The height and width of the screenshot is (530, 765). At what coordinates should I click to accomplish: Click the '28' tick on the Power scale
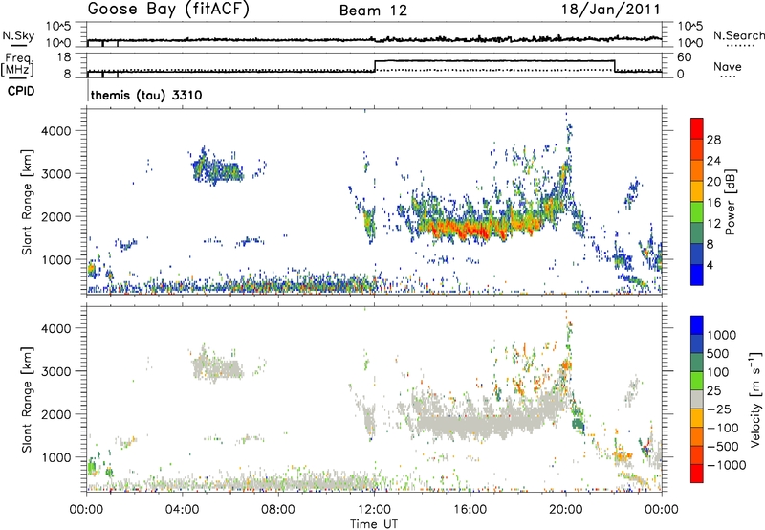pyautogui.click(x=713, y=140)
